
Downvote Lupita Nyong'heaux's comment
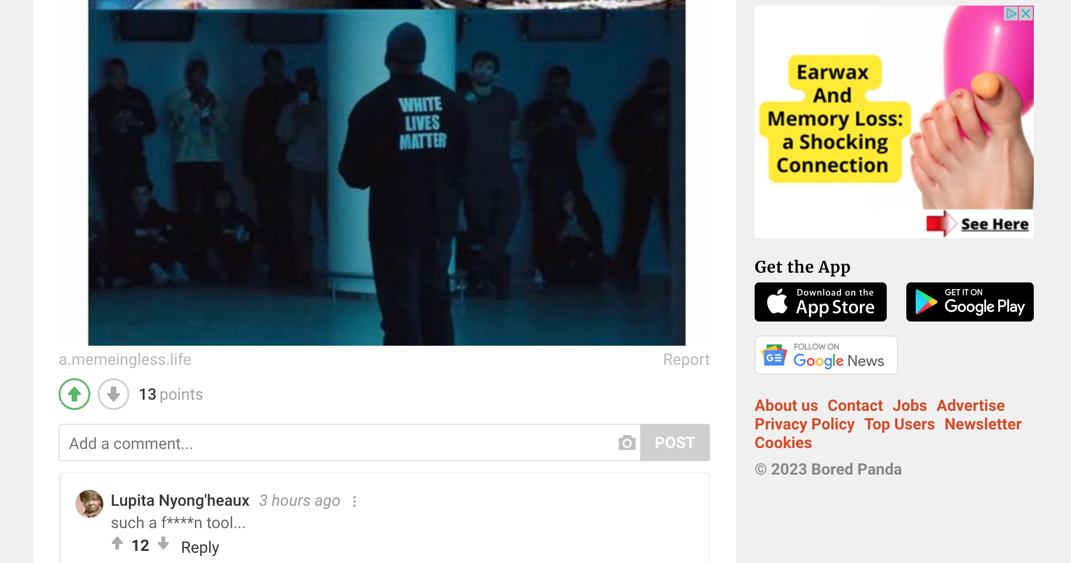pyautogui.click(x=163, y=543)
